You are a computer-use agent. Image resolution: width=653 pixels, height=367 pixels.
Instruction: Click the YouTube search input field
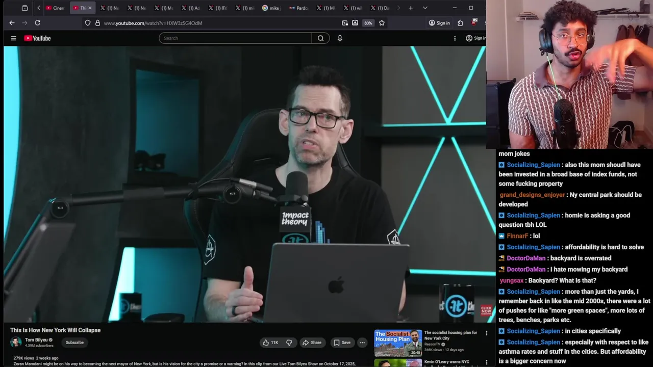pos(235,38)
